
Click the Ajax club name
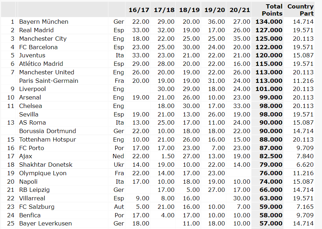pos(26,156)
